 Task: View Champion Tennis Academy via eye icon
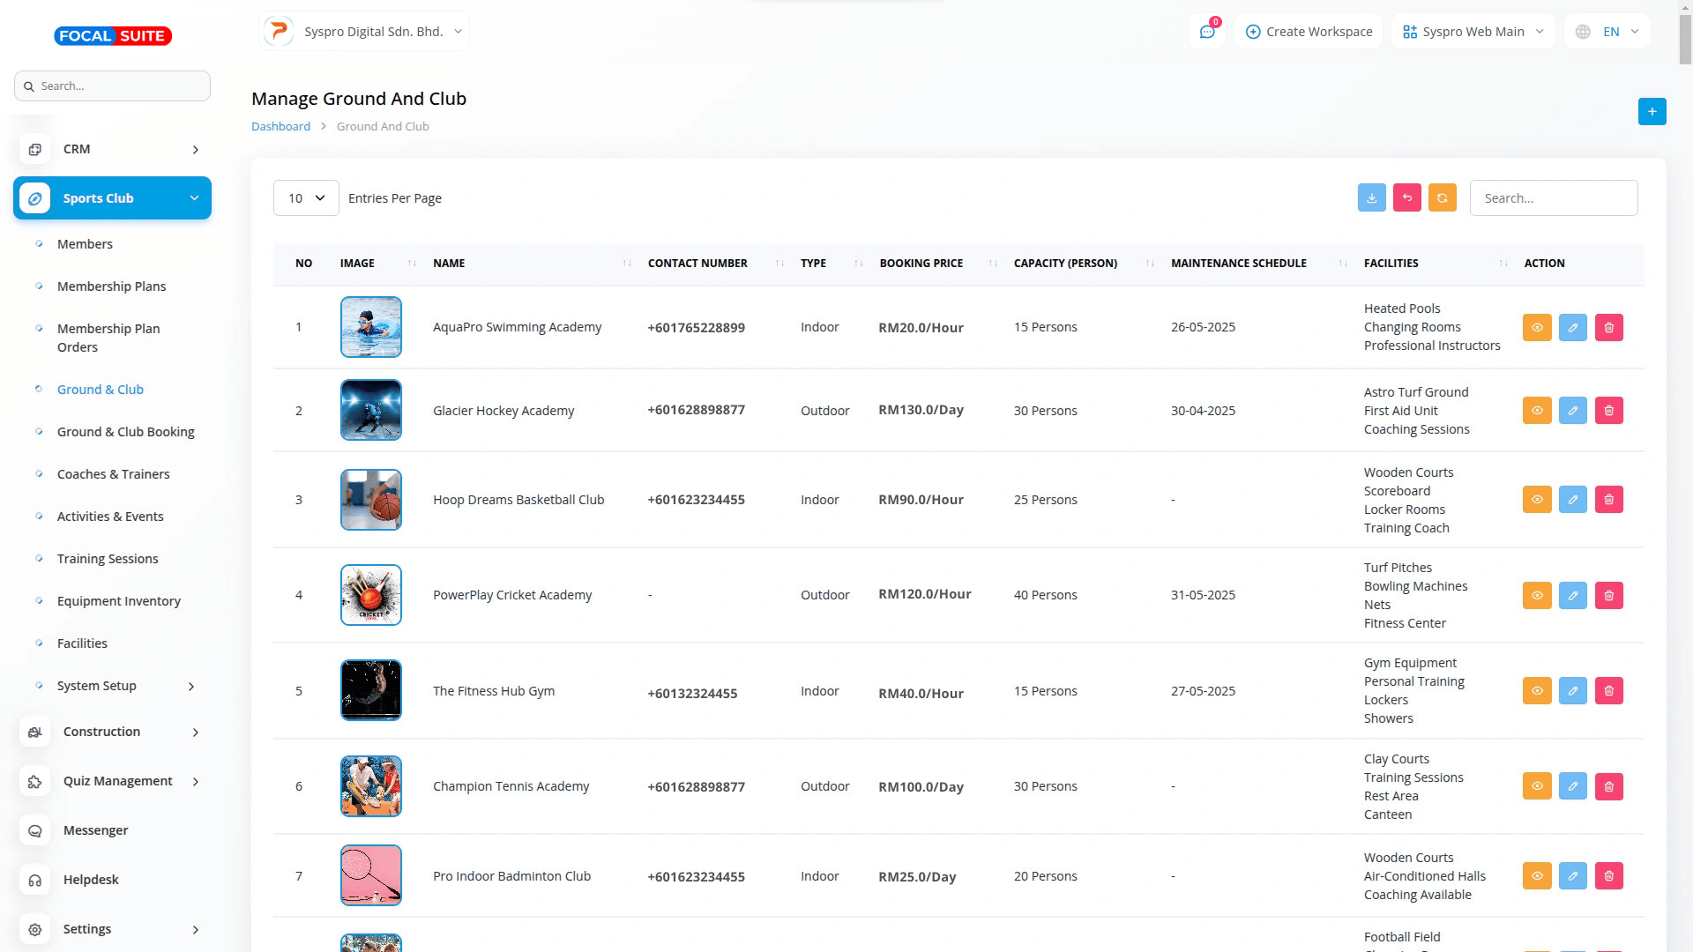click(x=1536, y=786)
